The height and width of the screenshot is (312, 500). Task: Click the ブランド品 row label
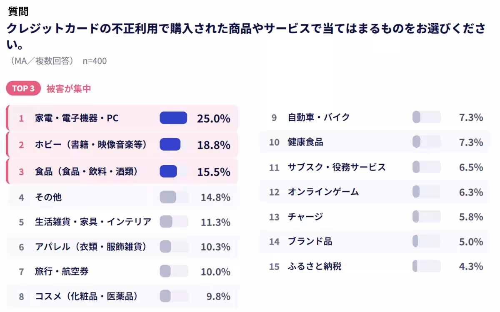(x=310, y=242)
